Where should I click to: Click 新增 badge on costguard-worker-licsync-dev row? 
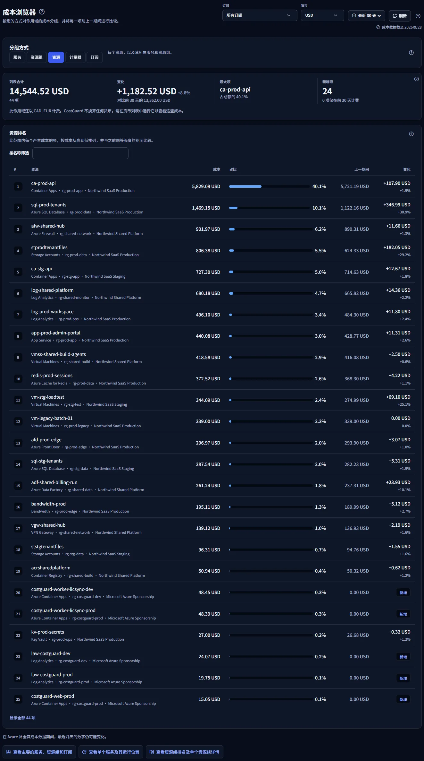pyautogui.click(x=403, y=592)
